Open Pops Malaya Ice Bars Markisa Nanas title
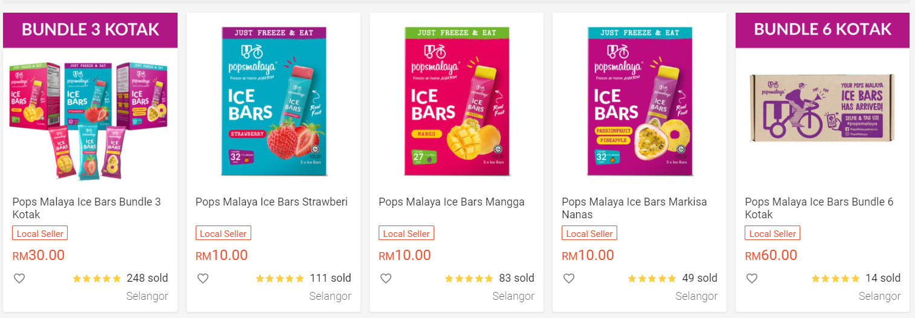 634,208
